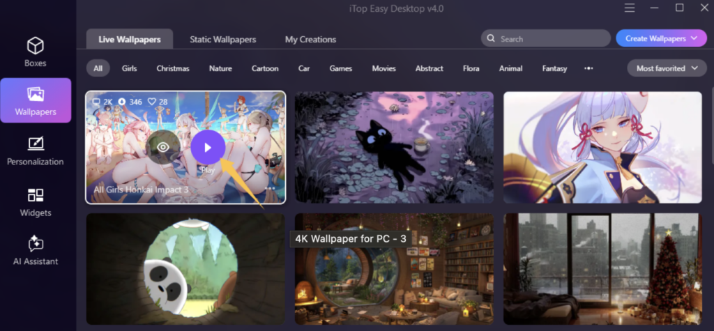Filter wallpapers by Christmas category
This screenshot has width=714, height=331.
click(173, 68)
